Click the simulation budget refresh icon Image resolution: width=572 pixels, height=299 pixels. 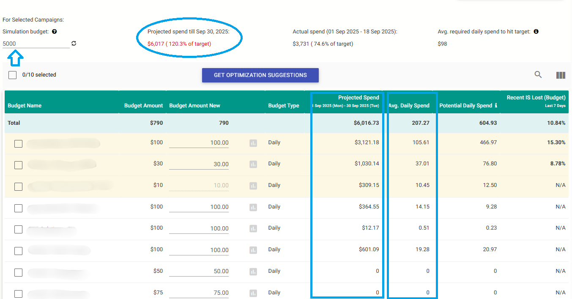[x=74, y=44]
